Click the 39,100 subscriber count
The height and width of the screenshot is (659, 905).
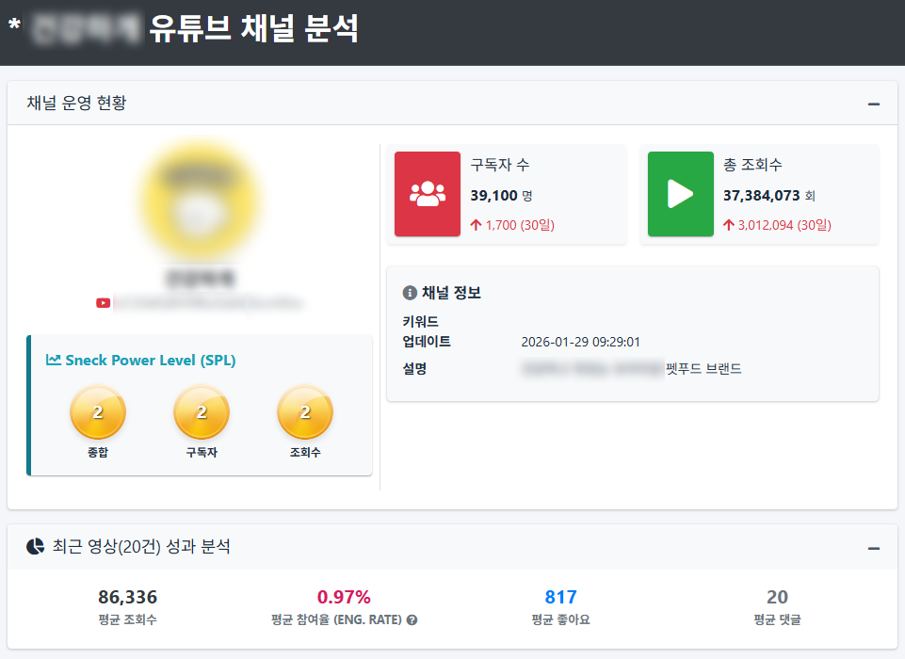point(494,196)
